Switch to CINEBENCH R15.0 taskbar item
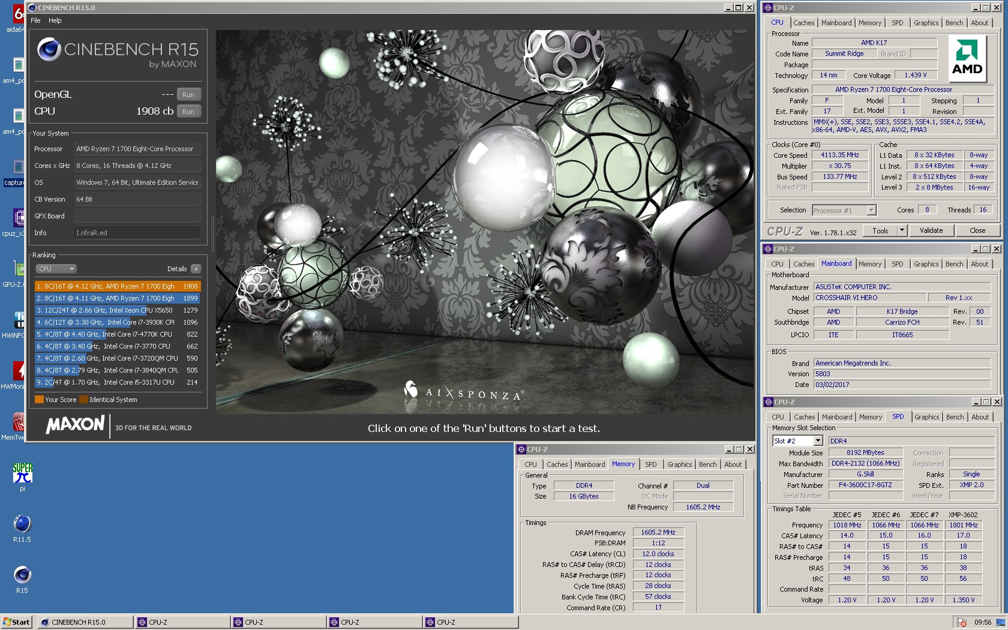Screen dimensions: 1008x630 [x=86, y=622]
